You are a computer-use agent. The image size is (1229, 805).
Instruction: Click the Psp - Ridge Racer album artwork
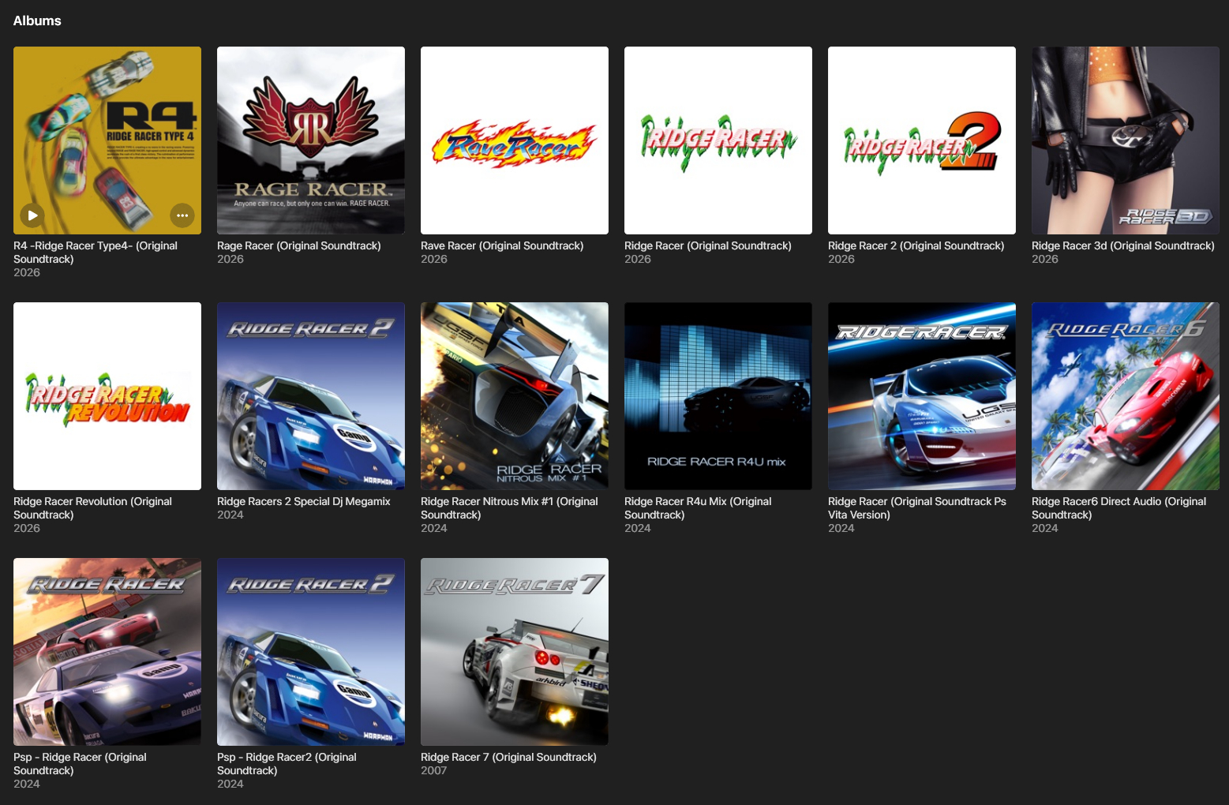[x=107, y=651]
